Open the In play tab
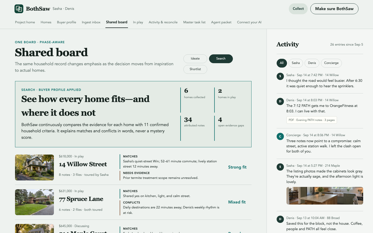This screenshot has width=373, height=233. click(138, 22)
